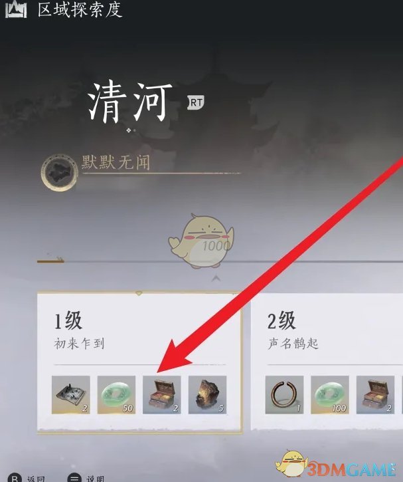Select the ore rock reward showing 5

[x=208, y=395]
